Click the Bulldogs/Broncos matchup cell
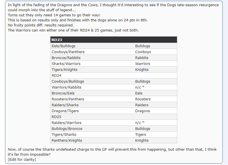The image size is (228, 165). pyautogui.click(x=67, y=128)
